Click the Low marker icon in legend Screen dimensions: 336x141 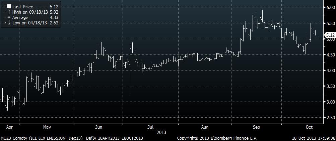9,23
